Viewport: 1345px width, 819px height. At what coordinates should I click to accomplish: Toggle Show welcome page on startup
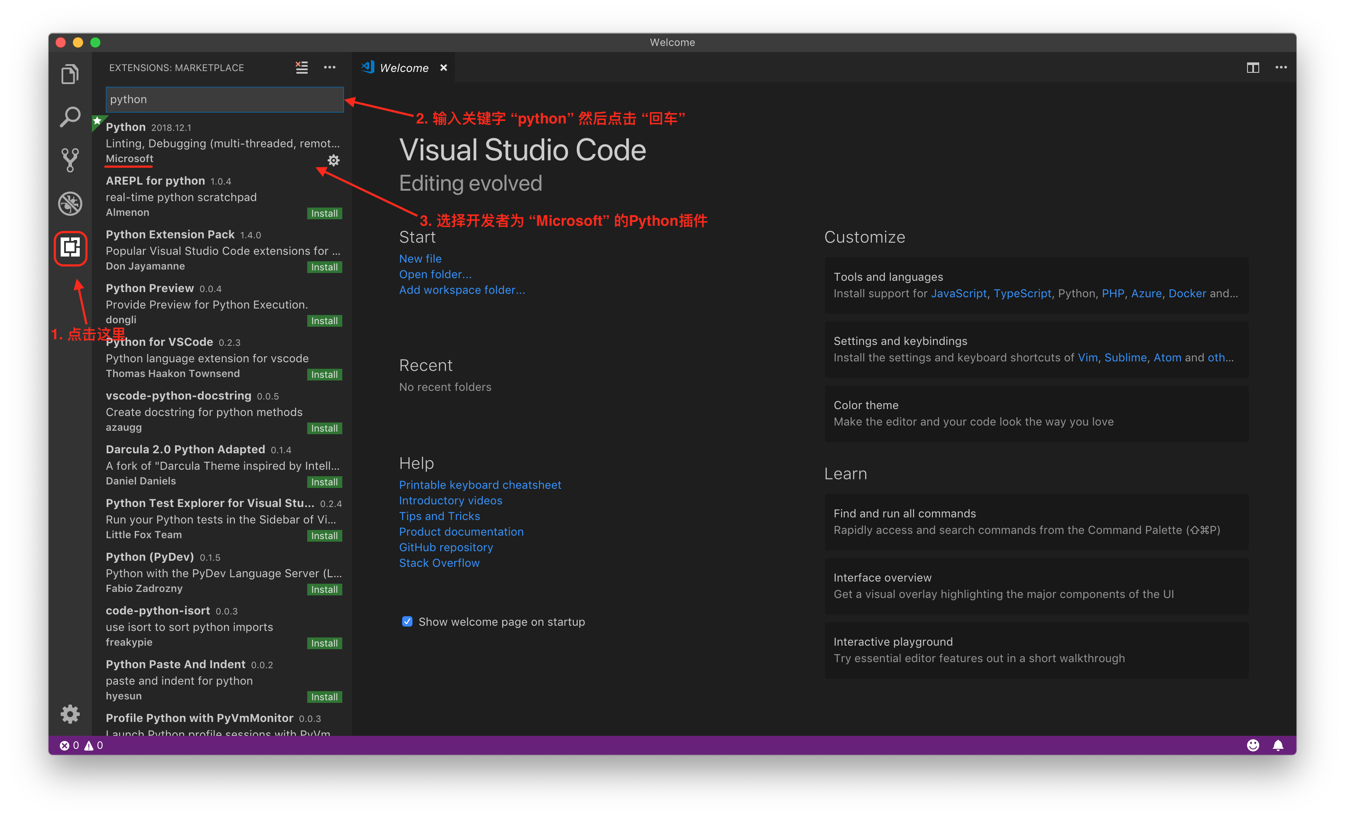(407, 621)
